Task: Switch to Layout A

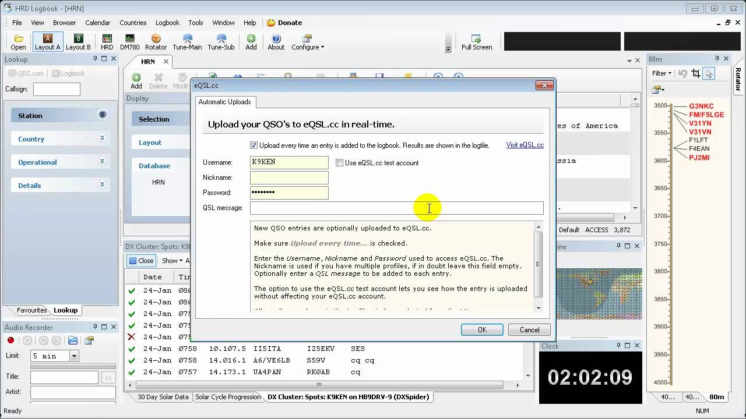Action: tap(47, 42)
